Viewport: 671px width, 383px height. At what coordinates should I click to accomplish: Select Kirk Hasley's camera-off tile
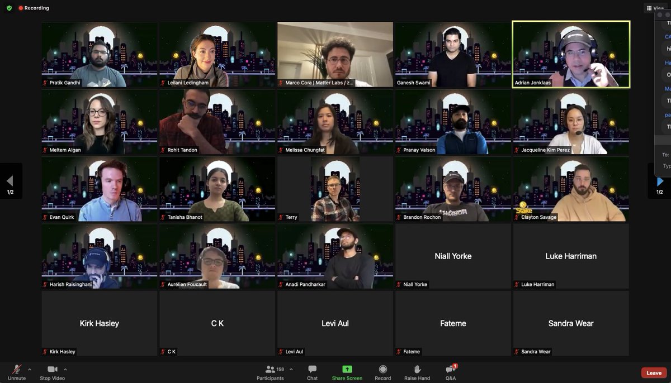[100, 323]
